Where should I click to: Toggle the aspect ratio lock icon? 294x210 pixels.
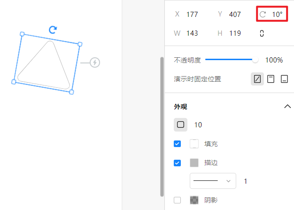pos(262,33)
